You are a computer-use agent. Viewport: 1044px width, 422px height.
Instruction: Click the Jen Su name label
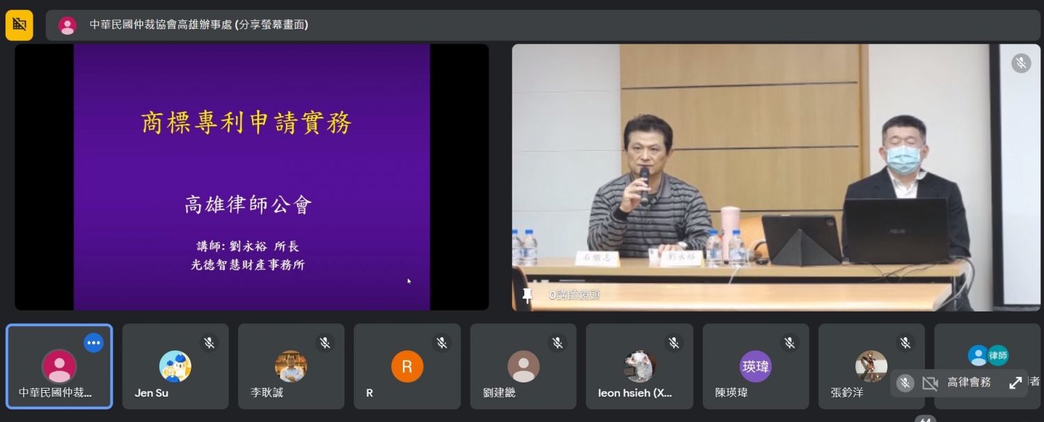click(152, 393)
